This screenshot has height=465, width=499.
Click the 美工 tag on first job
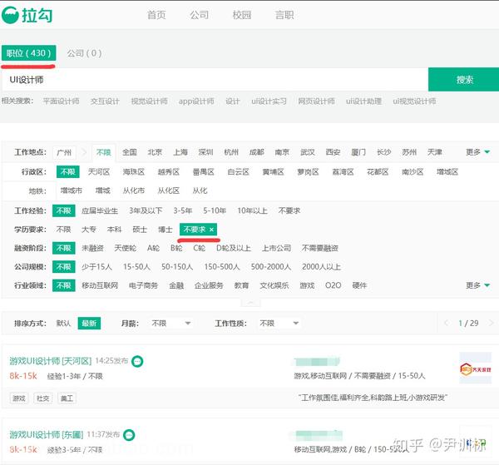(67, 398)
